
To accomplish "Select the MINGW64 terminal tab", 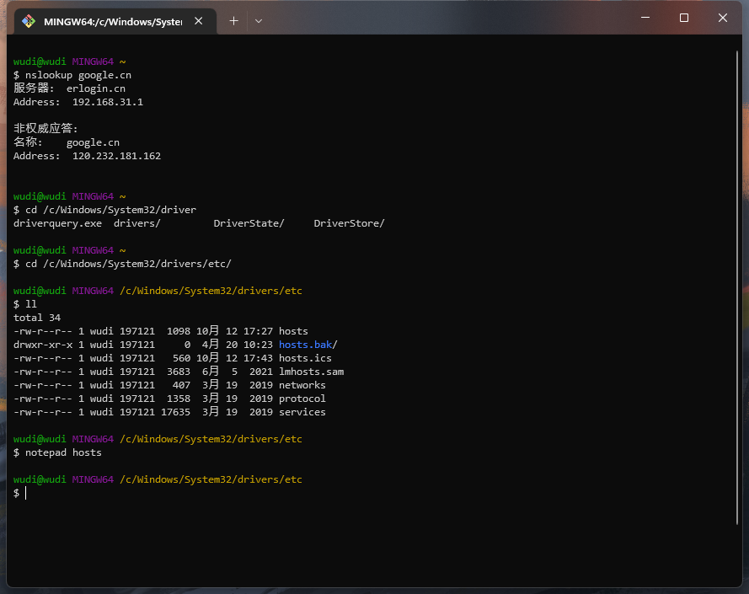I will pos(113,21).
